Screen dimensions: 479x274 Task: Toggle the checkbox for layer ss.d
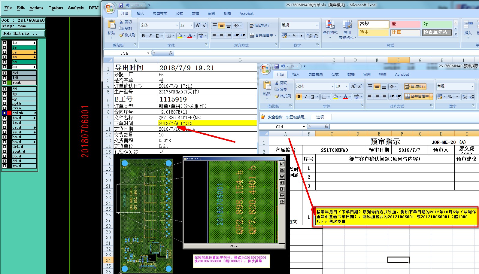click(5, 132)
